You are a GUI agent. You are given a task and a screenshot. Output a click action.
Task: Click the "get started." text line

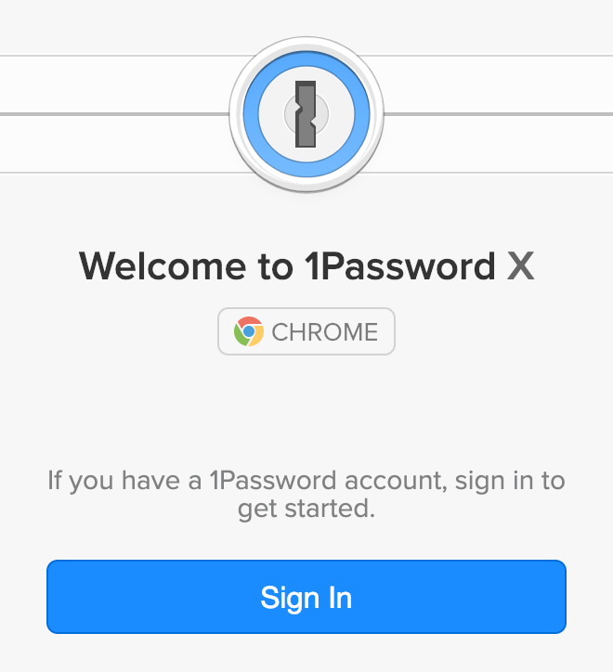point(306,510)
